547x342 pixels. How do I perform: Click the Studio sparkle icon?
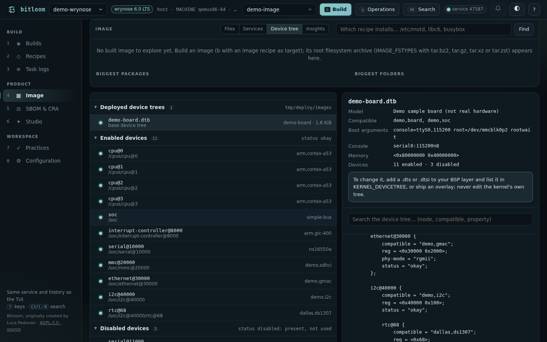(19, 122)
